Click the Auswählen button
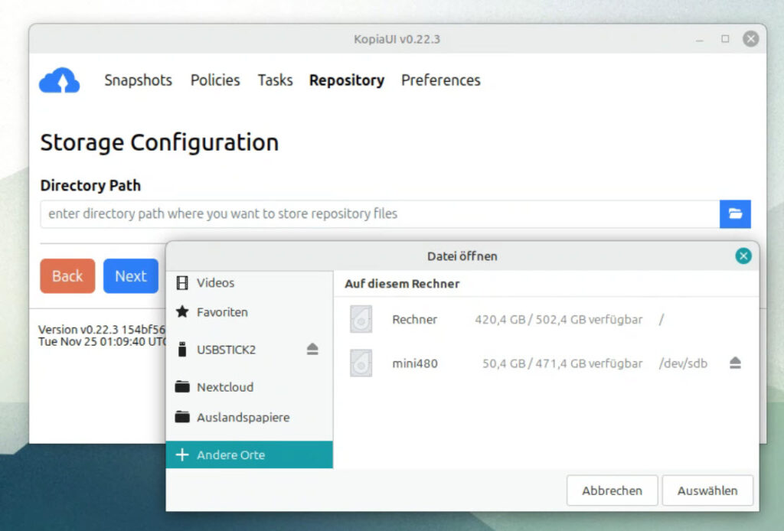The image size is (784, 531). pyautogui.click(x=707, y=490)
